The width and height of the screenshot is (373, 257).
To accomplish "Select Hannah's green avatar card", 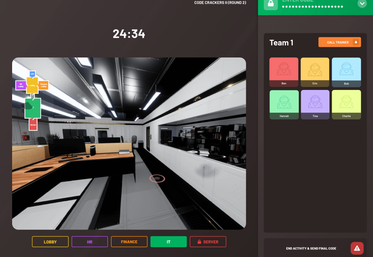I will click(x=284, y=105).
